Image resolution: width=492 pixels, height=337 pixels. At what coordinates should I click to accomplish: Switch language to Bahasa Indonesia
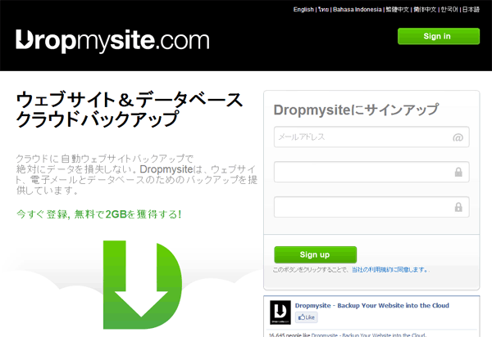[357, 10]
